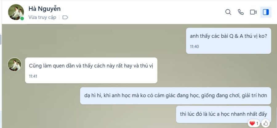This screenshot has width=277, height=128.
Task: Select the message 'anh thấy các bài Q & A thú vị ko?'
Action: pyautogui.click(x=228, y=41)
